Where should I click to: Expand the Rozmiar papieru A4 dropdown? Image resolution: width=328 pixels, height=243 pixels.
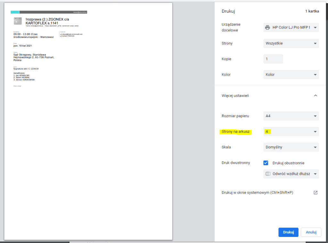click(x=291, y=116)
